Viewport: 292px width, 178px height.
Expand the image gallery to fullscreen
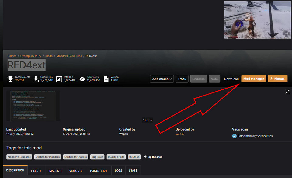[x=287, y=91]
